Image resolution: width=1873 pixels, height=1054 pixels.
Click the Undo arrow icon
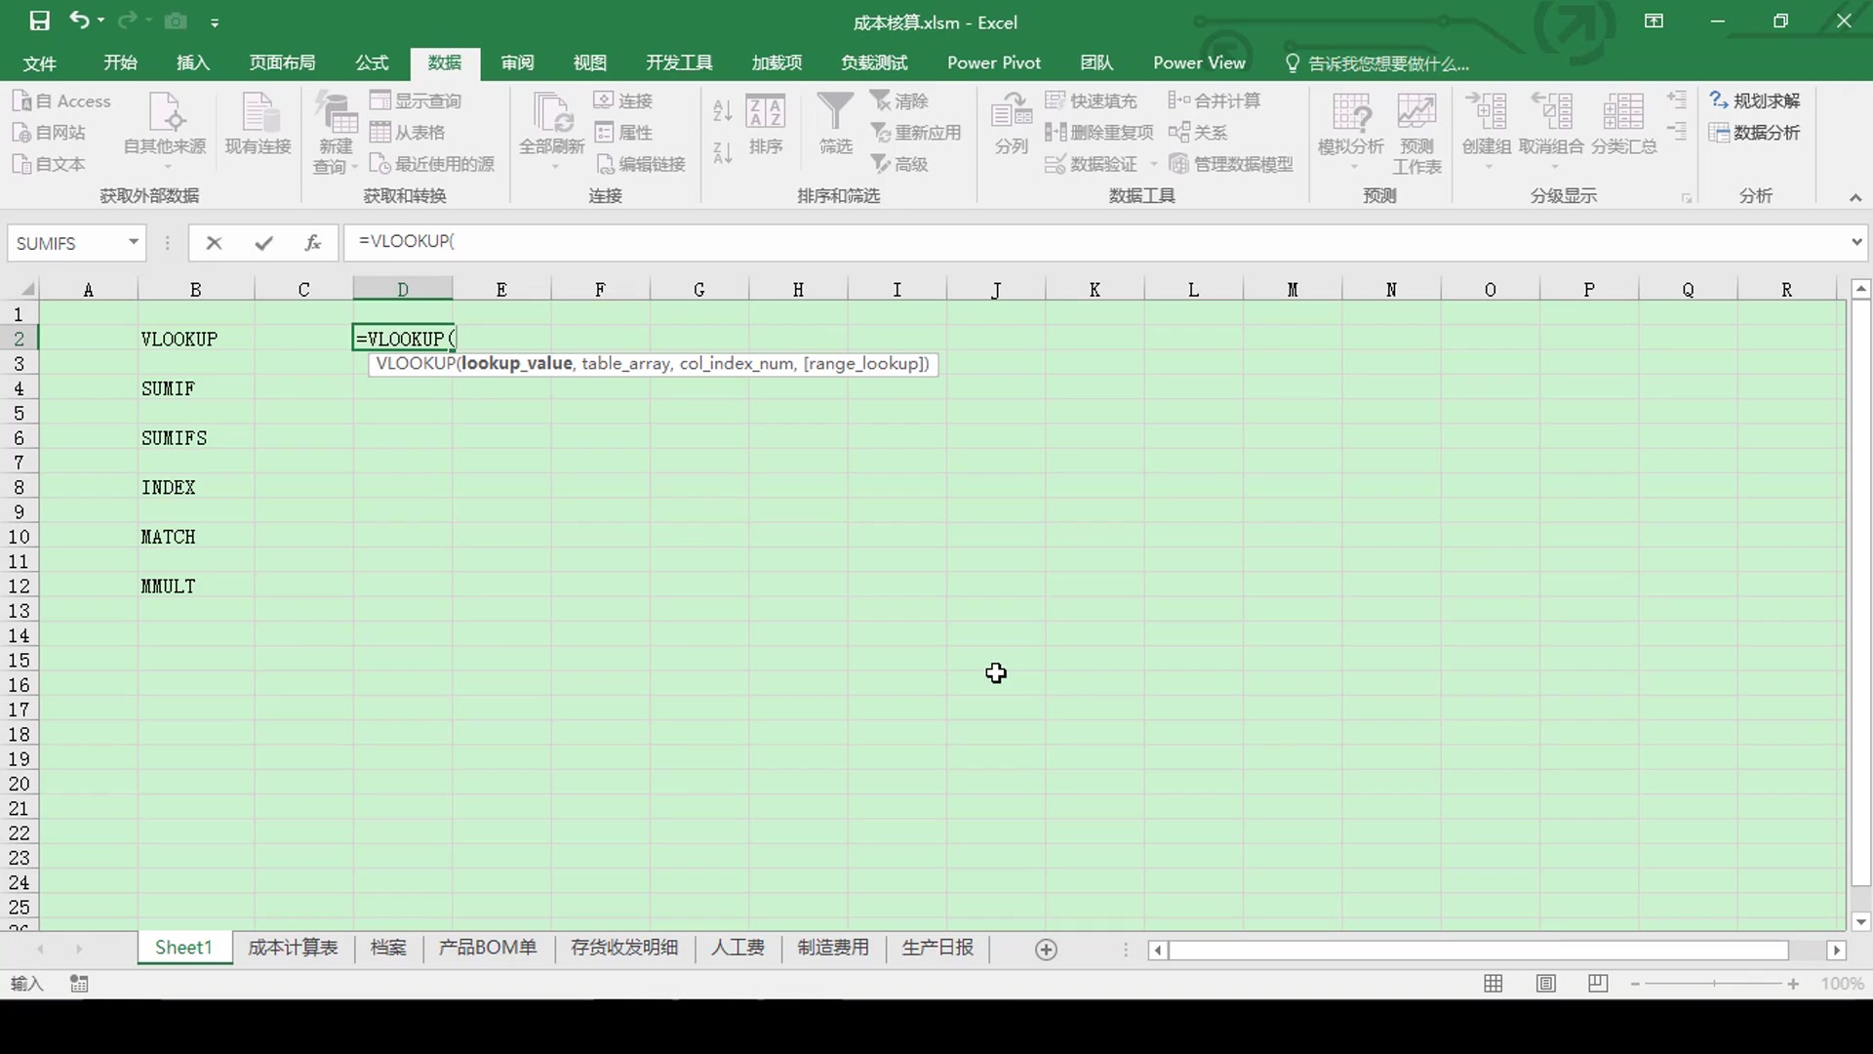79,20
